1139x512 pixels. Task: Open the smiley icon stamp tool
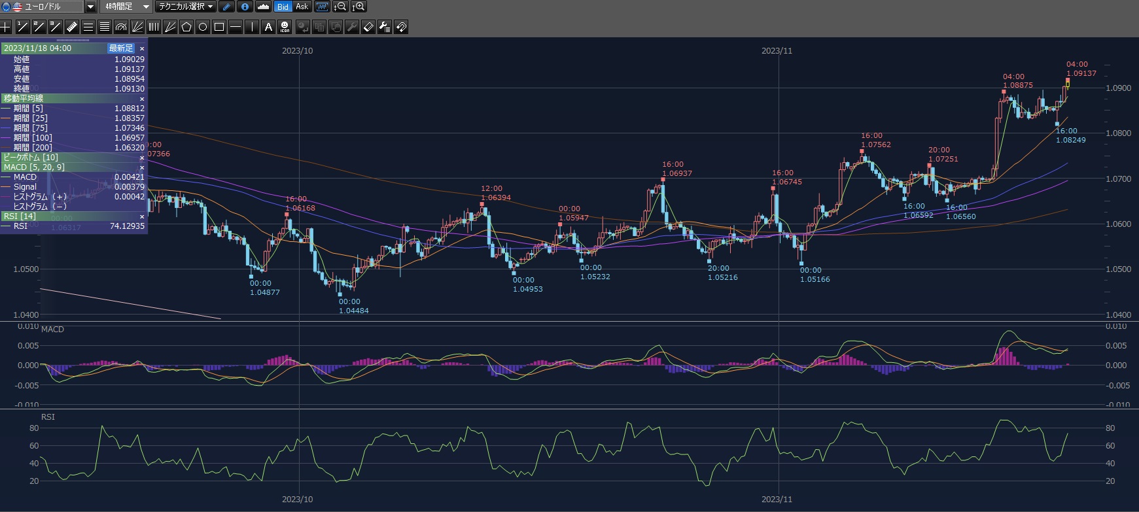285,27
